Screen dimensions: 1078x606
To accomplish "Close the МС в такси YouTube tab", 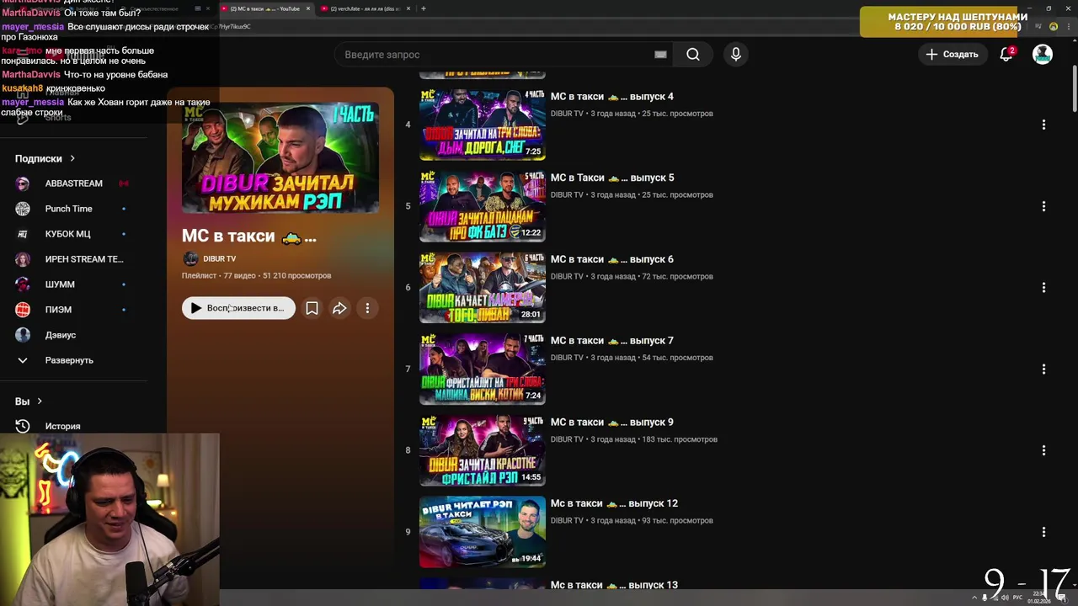I will coord(307,8).
